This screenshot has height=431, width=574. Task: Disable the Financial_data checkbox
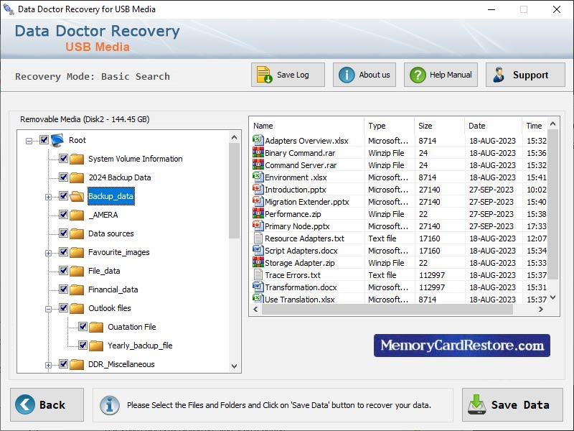coord(63,289)
